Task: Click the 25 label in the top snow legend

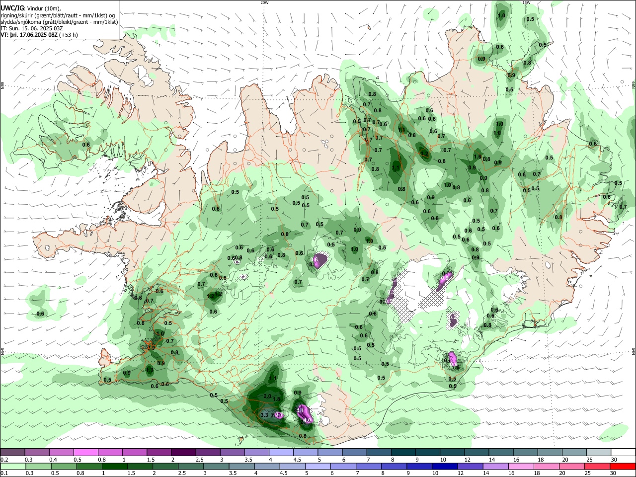Action: point(589,460)
